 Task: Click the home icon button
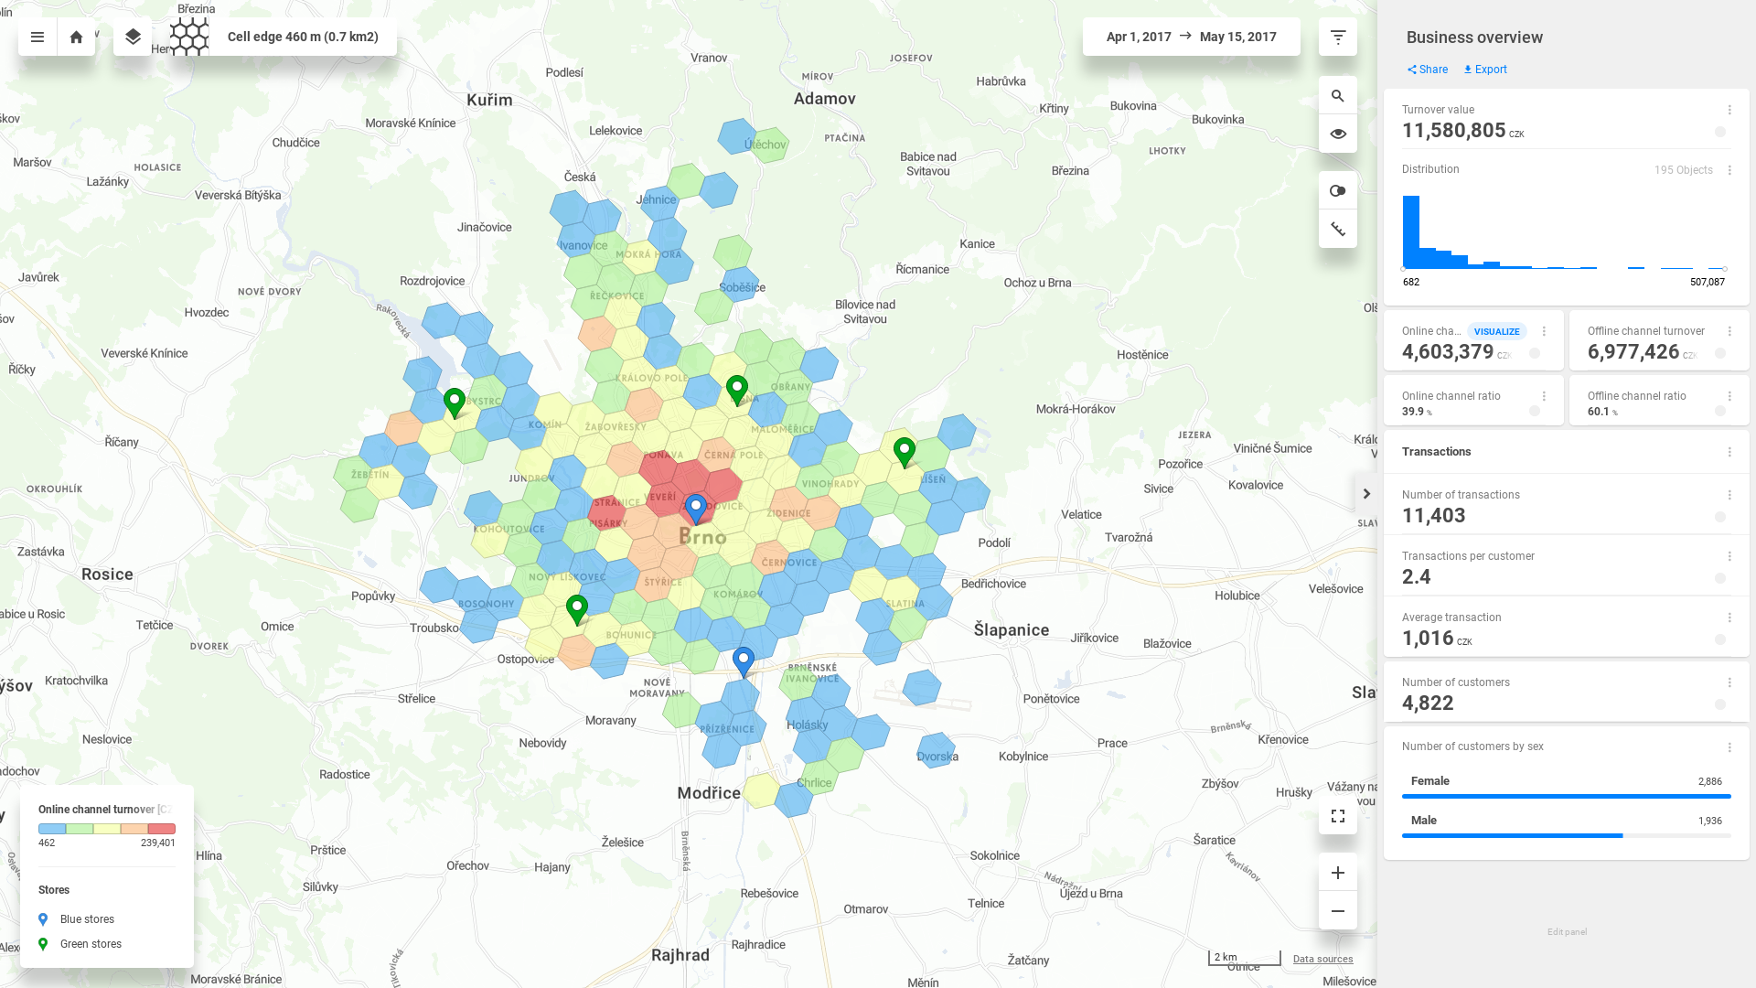click(77, 38)
